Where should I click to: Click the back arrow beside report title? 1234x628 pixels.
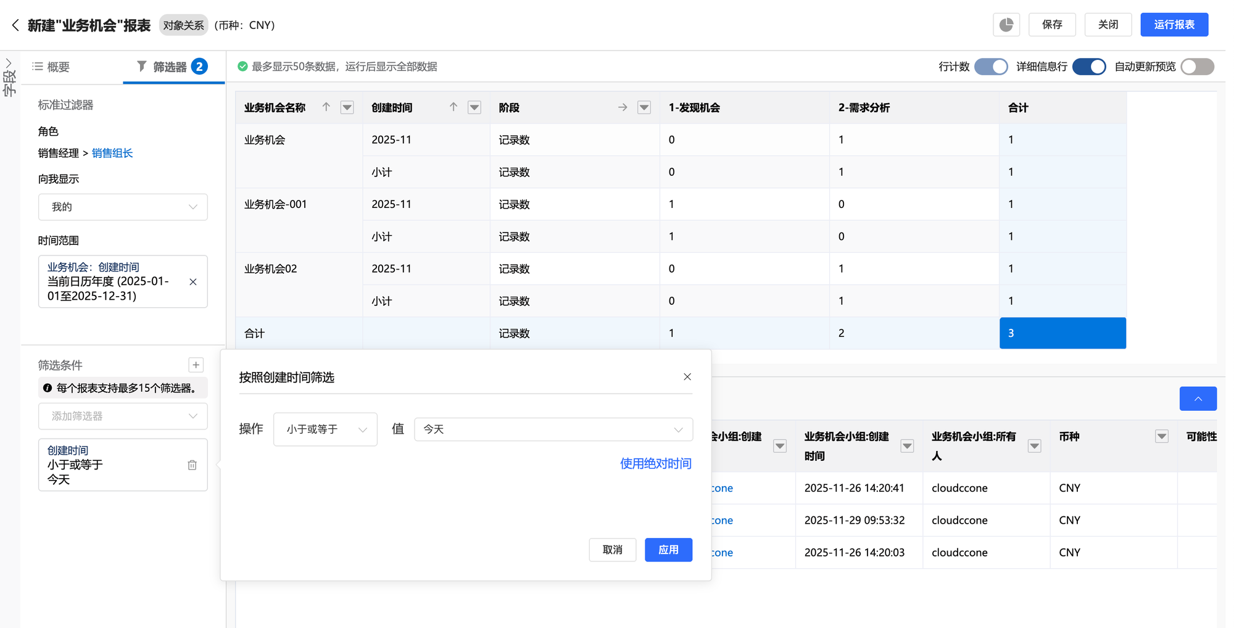point(15,25)
